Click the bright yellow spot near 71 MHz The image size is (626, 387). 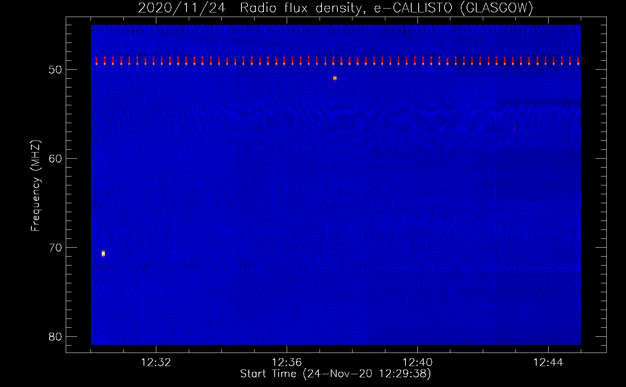(103, 253)
